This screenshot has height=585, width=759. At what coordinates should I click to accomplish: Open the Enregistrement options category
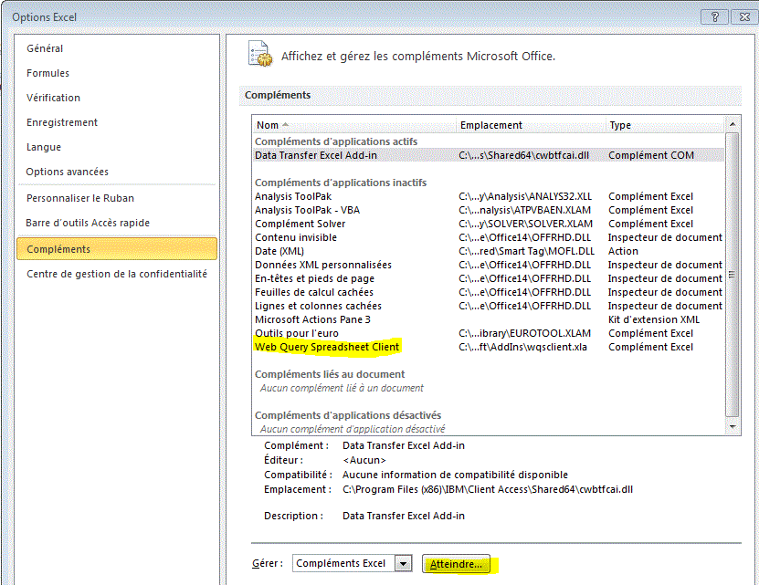62,122
